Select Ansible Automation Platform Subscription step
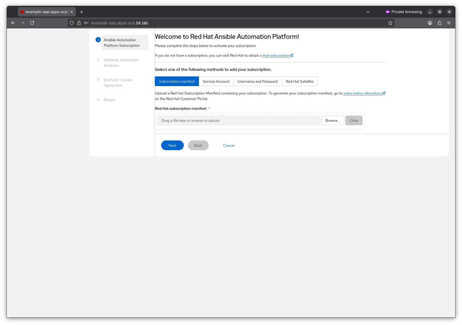Viewport: 462px width, 325px height. tap(122, 43)
